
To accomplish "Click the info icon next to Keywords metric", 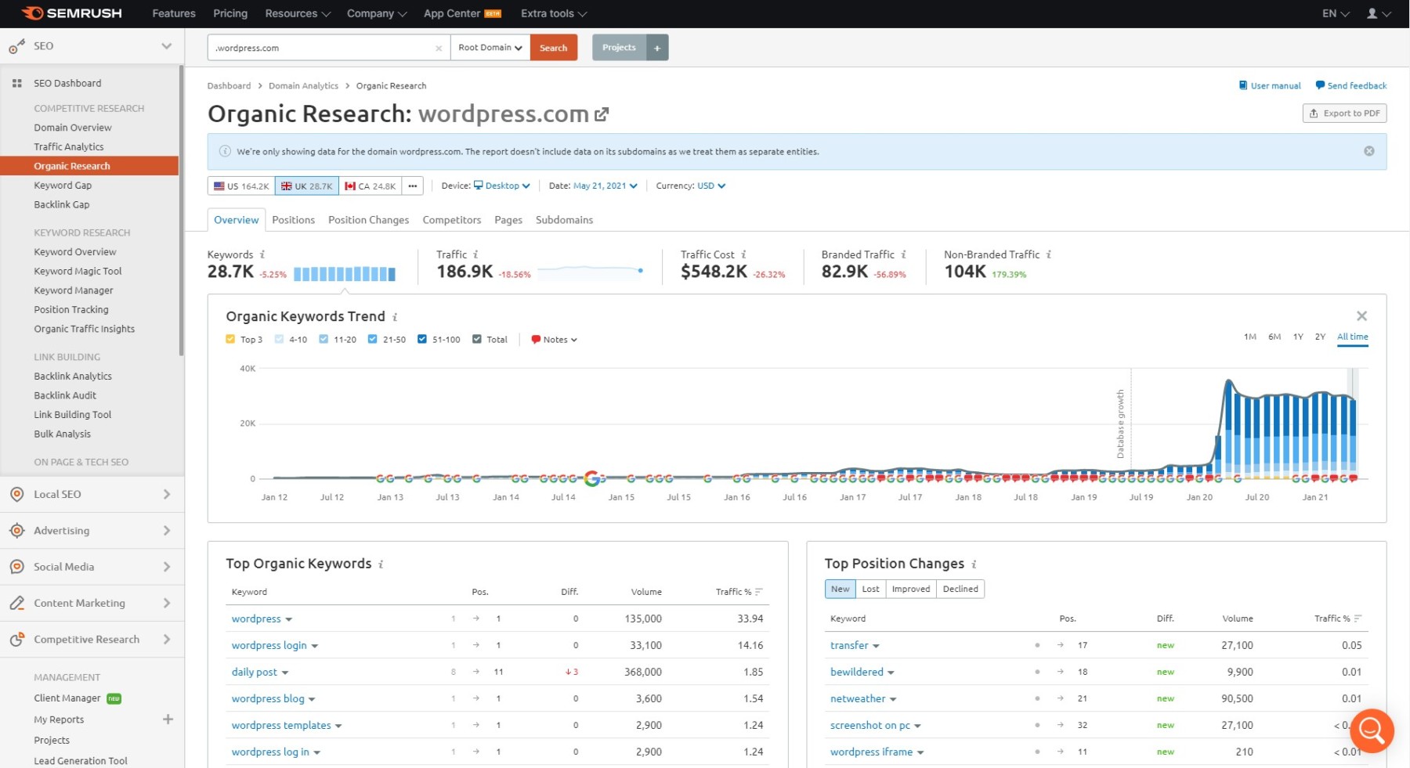I will click(x=262, y=254).
